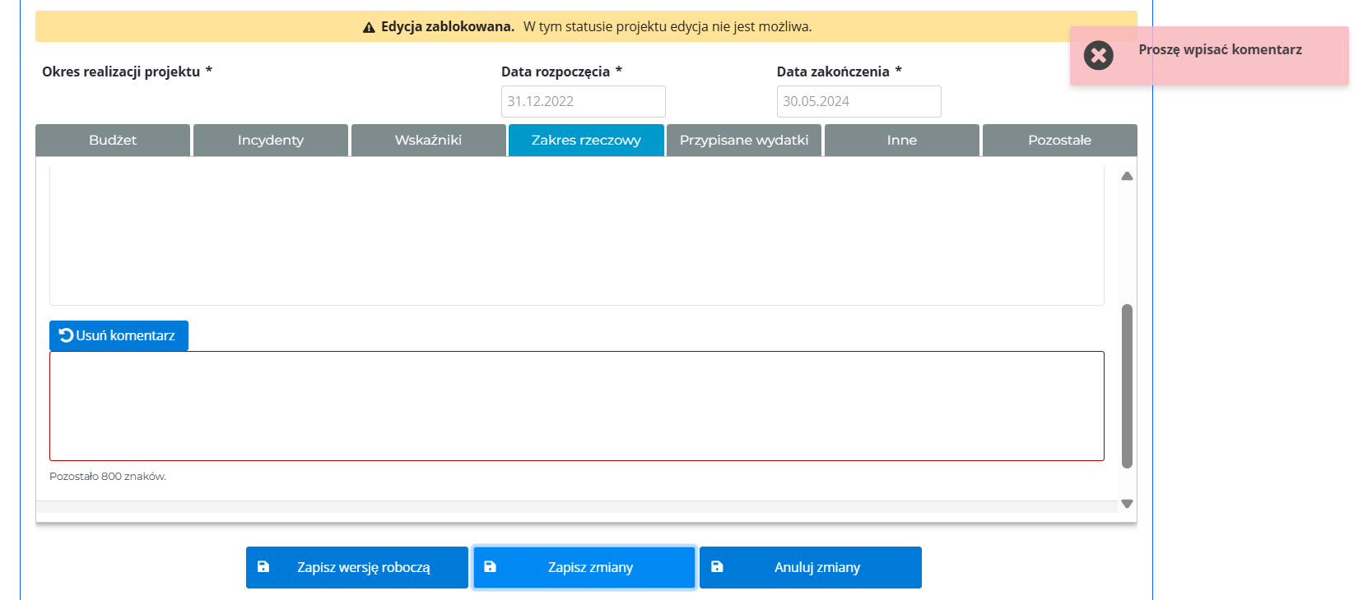Click the undo arrow icon beside Usuń komentarz
This screenshot has height=600, width=1363.
coord(66,335)
